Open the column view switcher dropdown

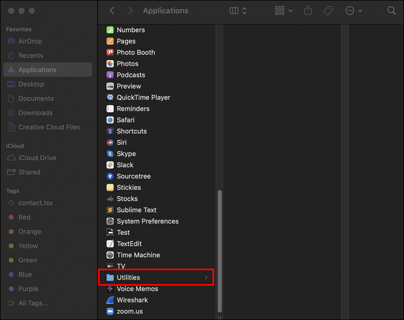pos(238,11)
